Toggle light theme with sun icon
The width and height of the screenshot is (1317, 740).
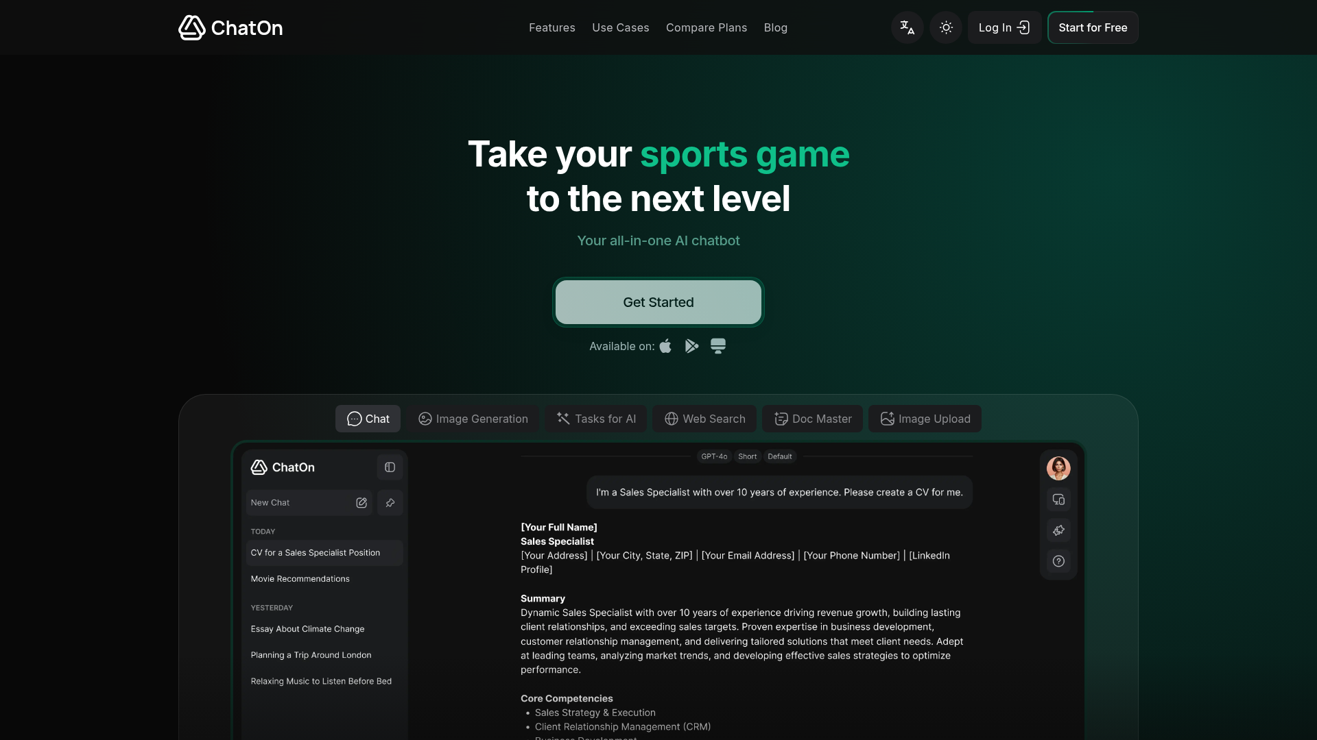pos(946,27)
